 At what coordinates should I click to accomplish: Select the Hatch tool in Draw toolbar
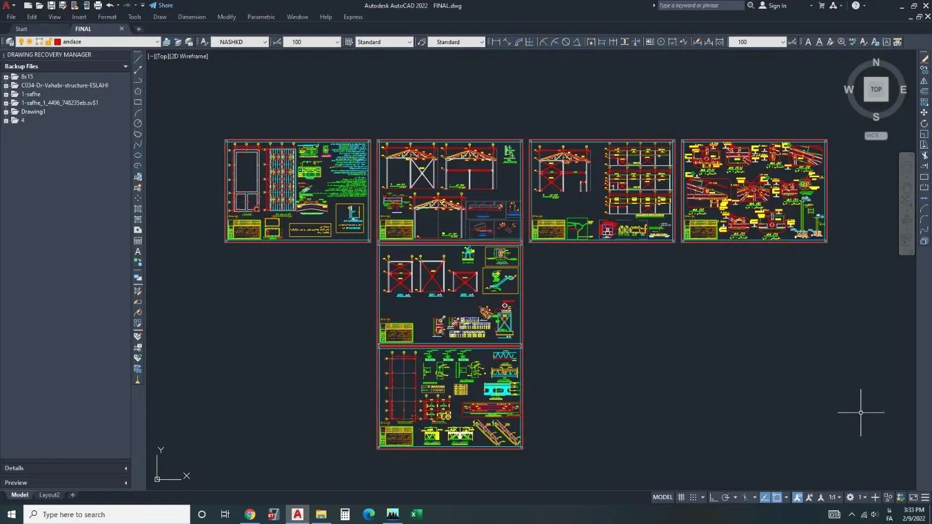coord(138,209)
